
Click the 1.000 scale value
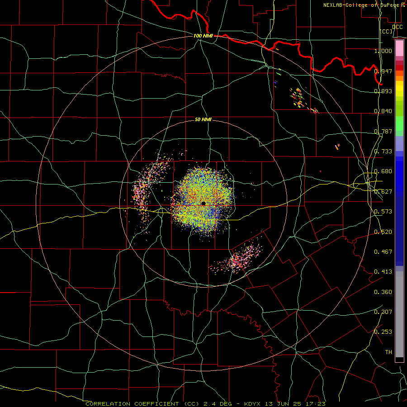pos(383,51)
